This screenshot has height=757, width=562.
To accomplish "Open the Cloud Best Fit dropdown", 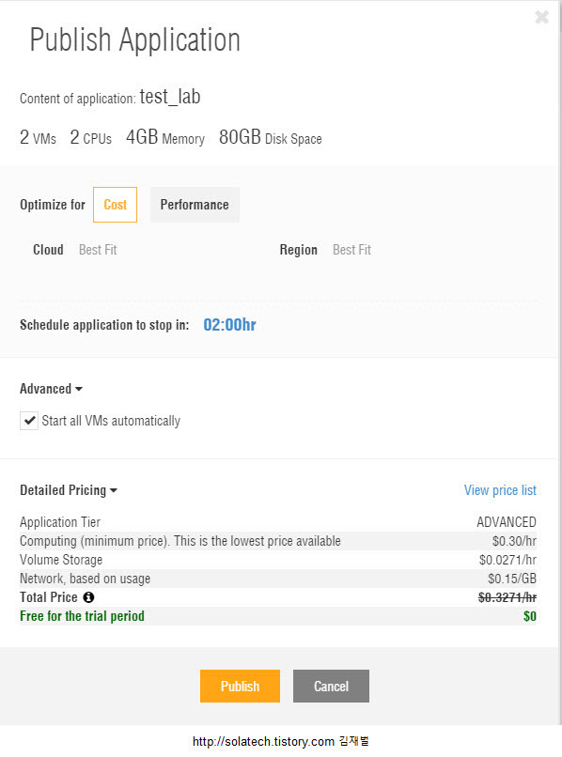I will pyautogui.click(x=98, y=250).
